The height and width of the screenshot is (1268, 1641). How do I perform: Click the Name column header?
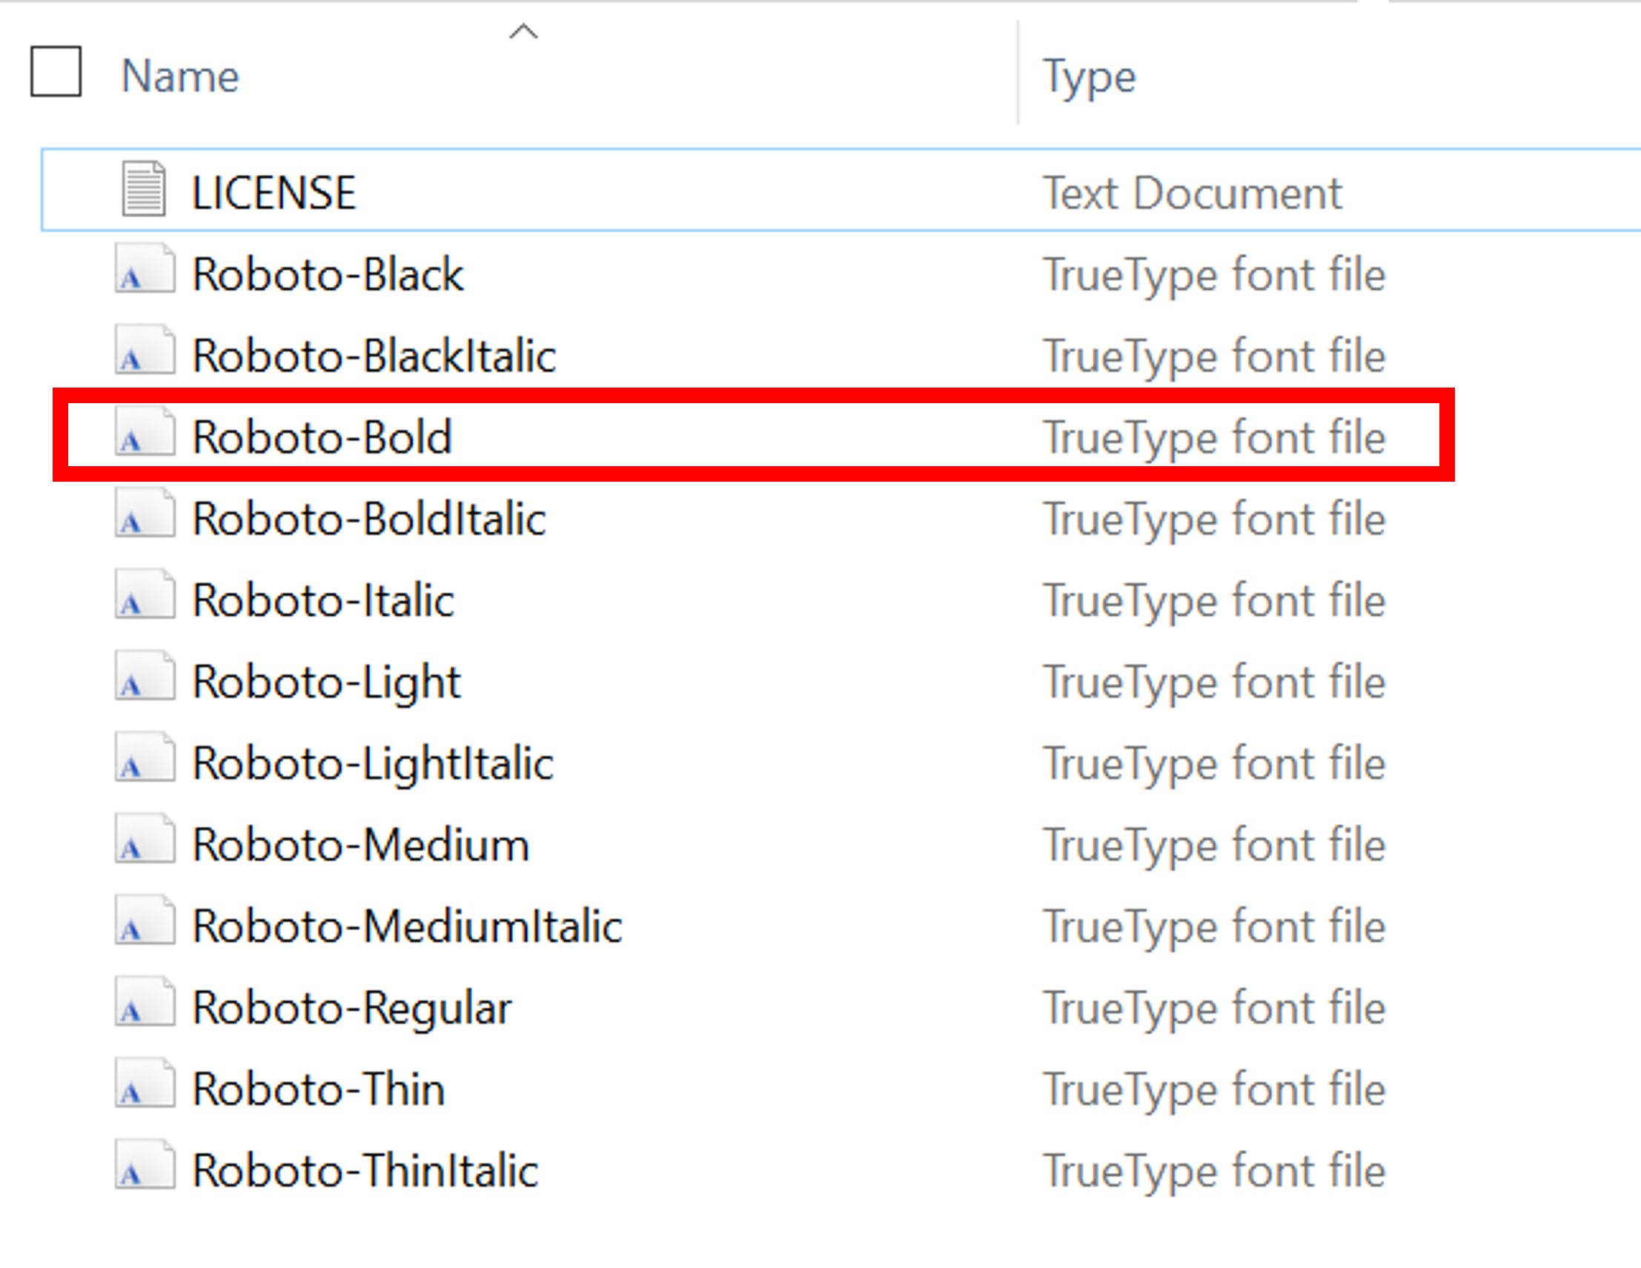181,75
